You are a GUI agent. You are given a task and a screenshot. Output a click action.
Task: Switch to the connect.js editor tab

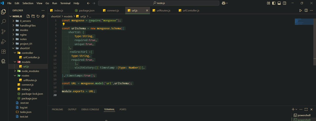[113, 11]
